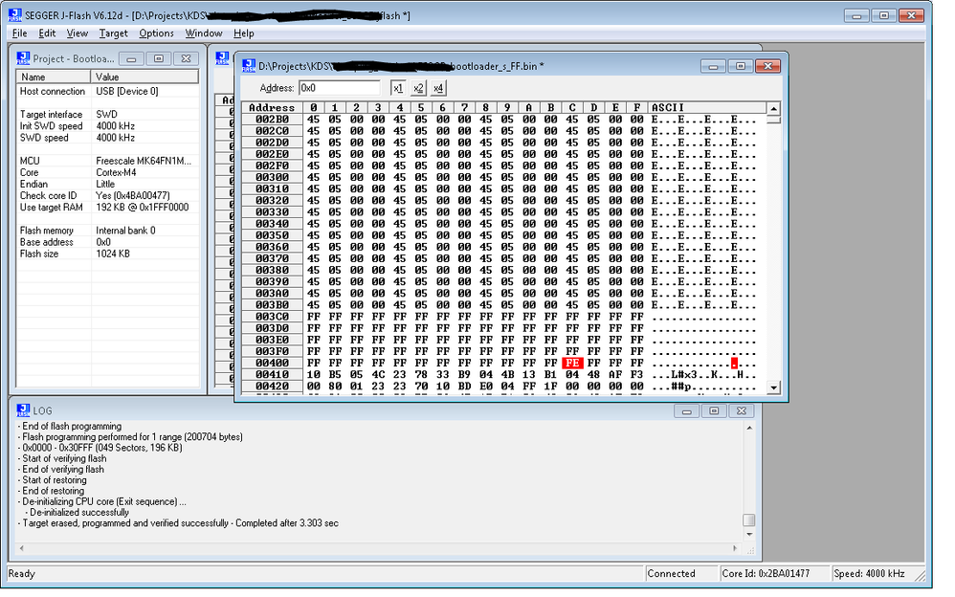Click LOG horizontal scroll left arrow

tap(22, 548)
